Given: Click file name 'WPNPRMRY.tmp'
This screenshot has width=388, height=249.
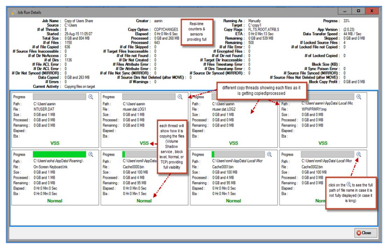Looking at the screenshot, I should tap(314, 109).
